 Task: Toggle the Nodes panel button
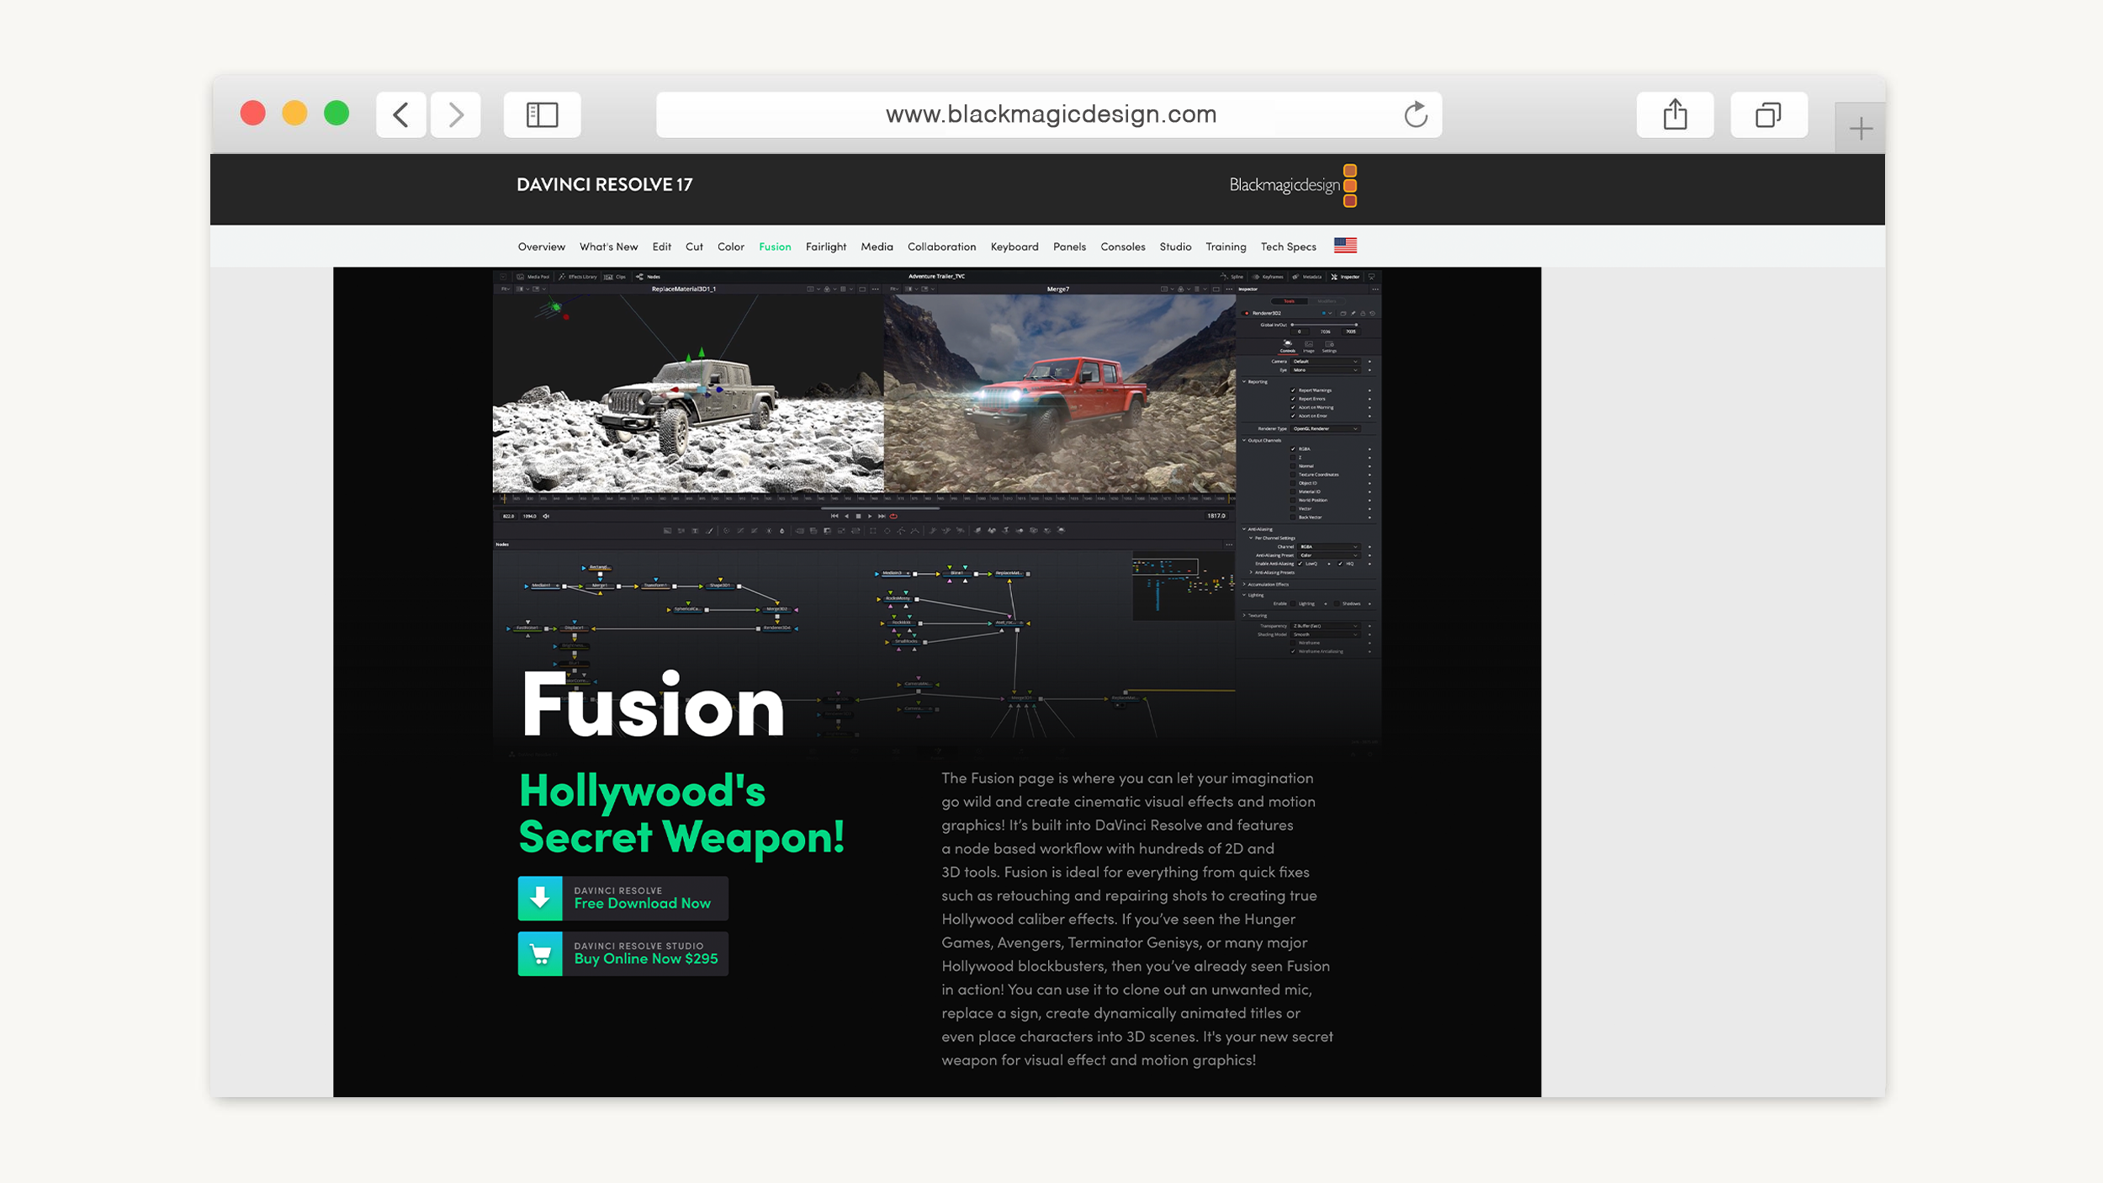[x=648, y=277]
